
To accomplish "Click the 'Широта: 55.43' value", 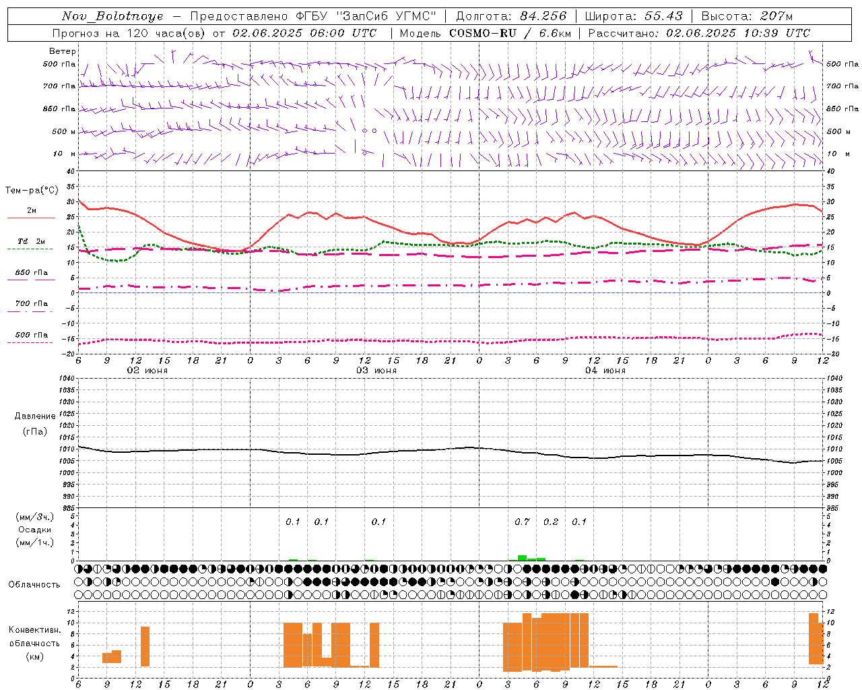I will click(x=634, y=16).
